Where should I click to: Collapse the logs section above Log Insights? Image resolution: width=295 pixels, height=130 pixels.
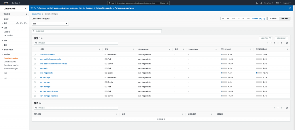tap(2, 28)
